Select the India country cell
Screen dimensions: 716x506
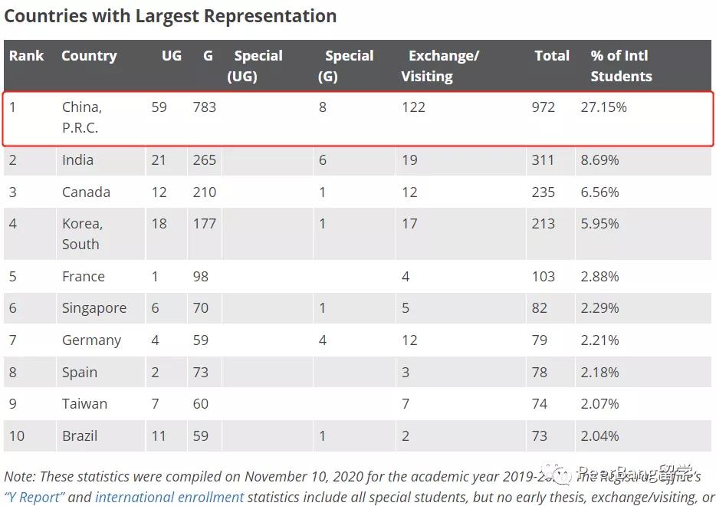tap(77, 160)
